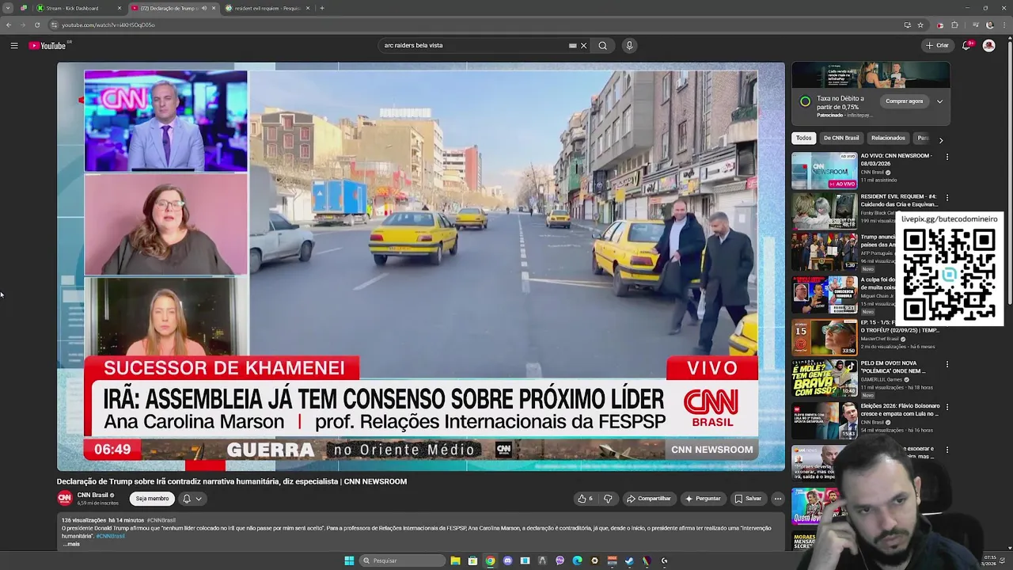
Task: Reload the page with the browser refresh icon
Action: tap(36, 25)
